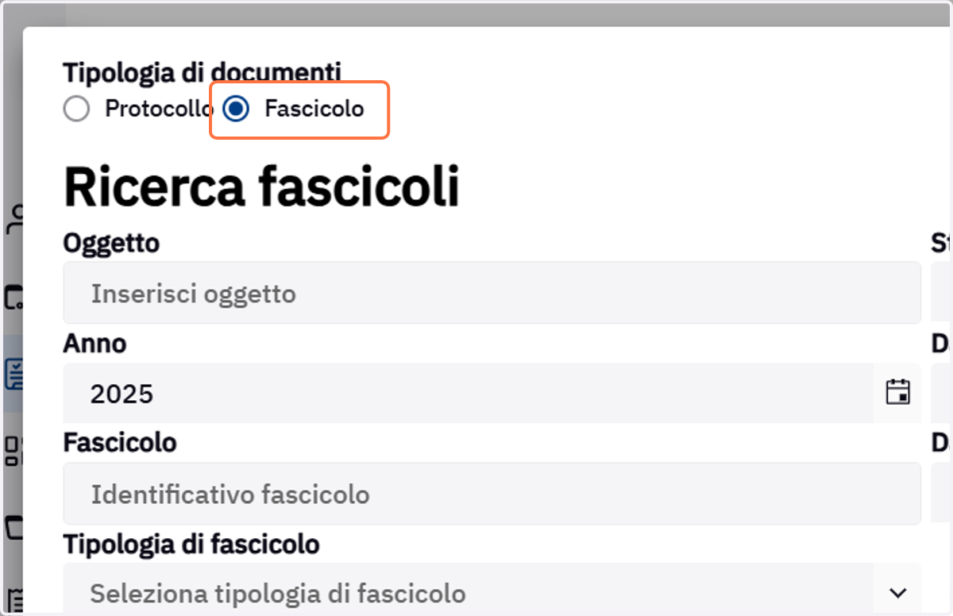Viewport: 953px width, 616px height.
Task: Click the Identificativo fascicolo input field
Action: pyautogui.click(x=492, y=494)
